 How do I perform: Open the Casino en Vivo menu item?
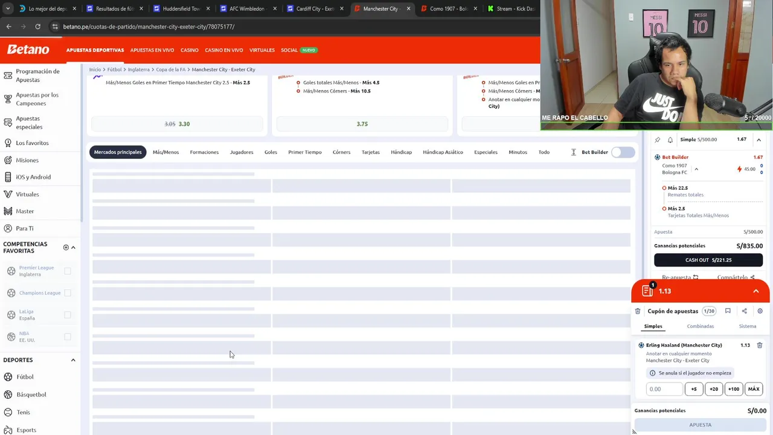coord(223,50)
